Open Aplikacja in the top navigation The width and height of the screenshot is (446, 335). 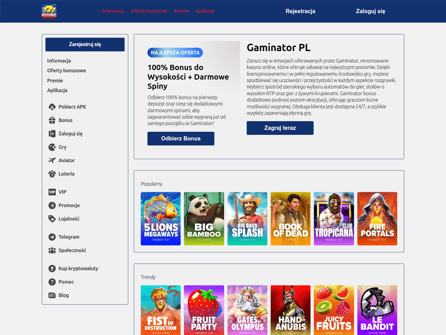(x=205, y=11)
